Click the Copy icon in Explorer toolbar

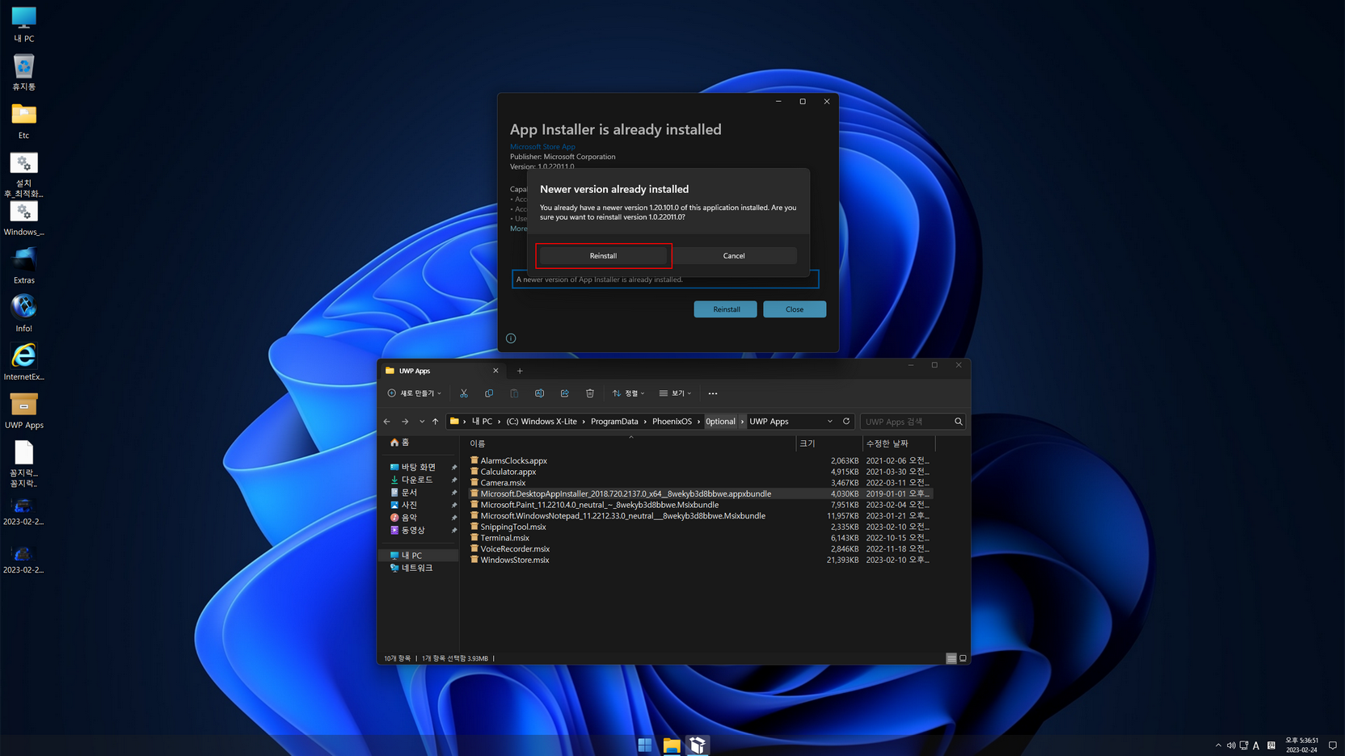489,393
